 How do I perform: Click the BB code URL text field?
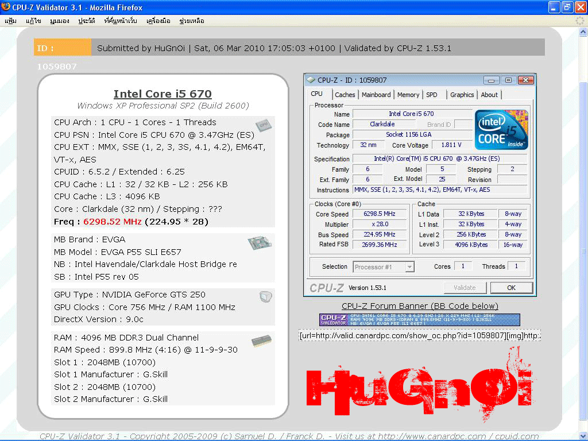[420, 335]
